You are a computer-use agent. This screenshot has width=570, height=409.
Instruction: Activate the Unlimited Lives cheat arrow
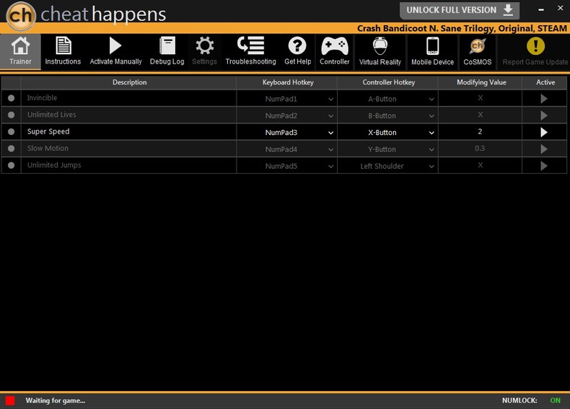click(544, 115)
